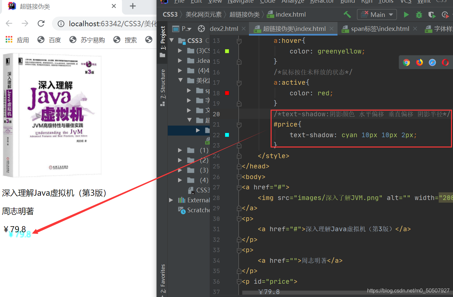
Task: Open the Refactor menu
Action: click(322, 2)
